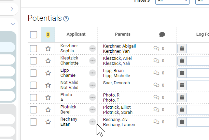Click the log date field for Kerzhner Sophia
The width and height of the screenshot is (209, 140).
pyautogui.click(x=198, y=49)
